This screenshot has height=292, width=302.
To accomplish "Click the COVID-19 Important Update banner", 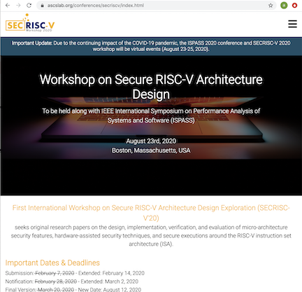I will (151, 46).
